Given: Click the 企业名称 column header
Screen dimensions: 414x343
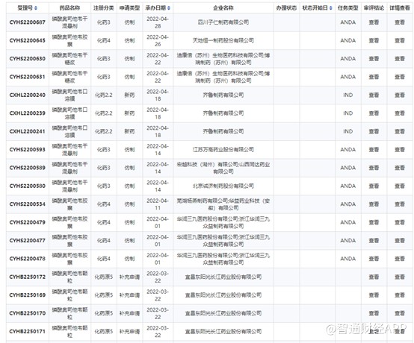Looking at the screenshot, I should [x=223, y=8].
